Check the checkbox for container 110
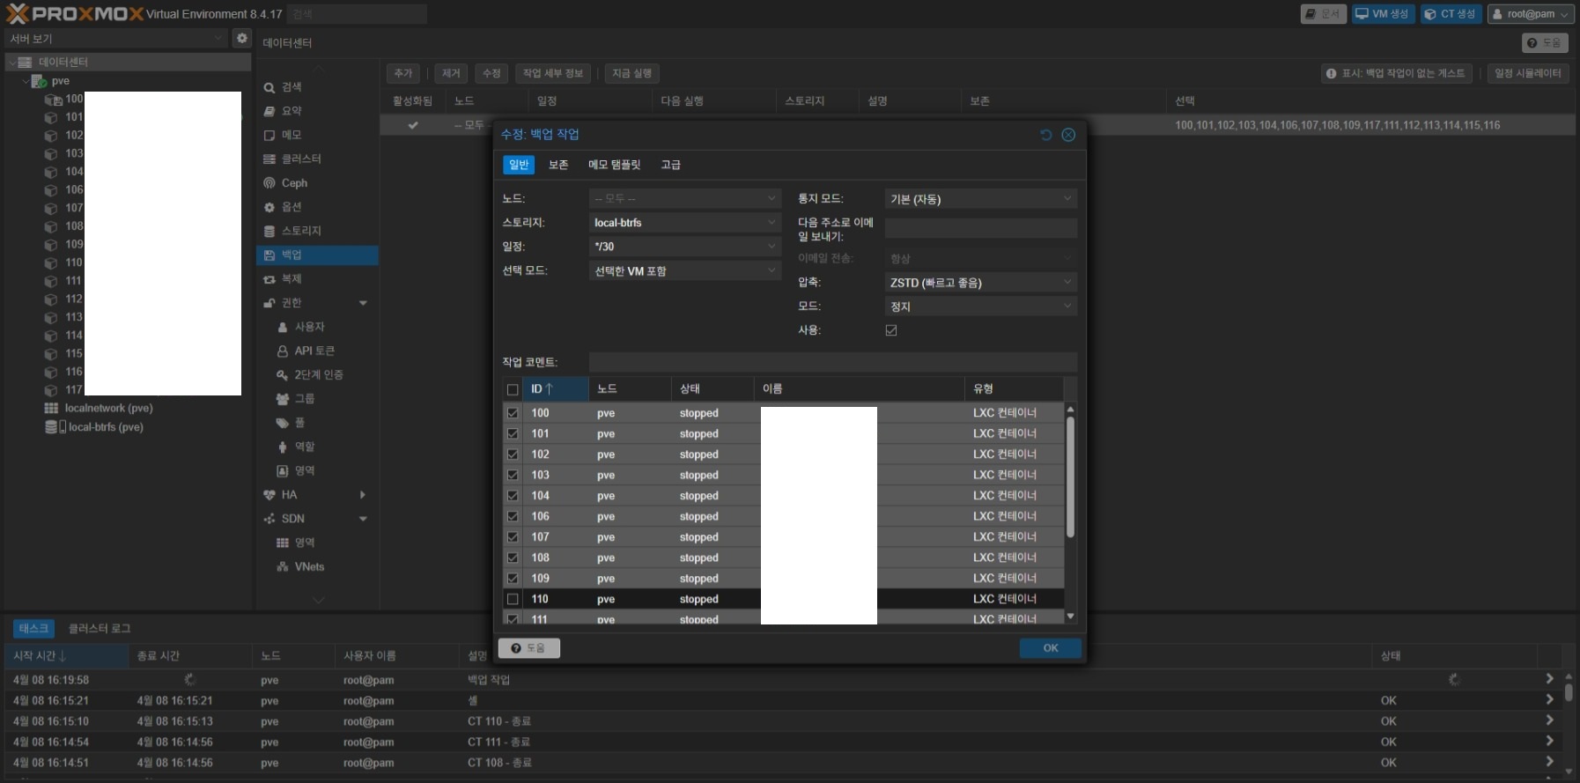This screenshot has height=783, width=1580. tap(513, 599)
